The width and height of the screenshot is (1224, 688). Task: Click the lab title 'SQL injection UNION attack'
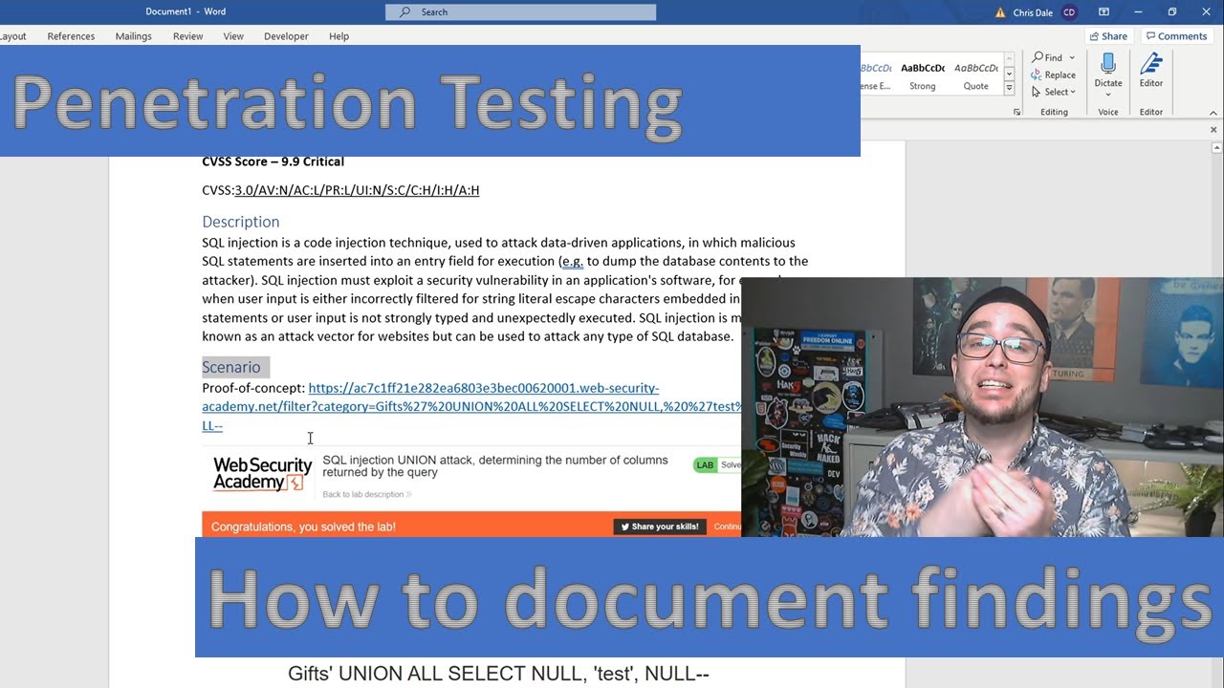coord(494,466)
